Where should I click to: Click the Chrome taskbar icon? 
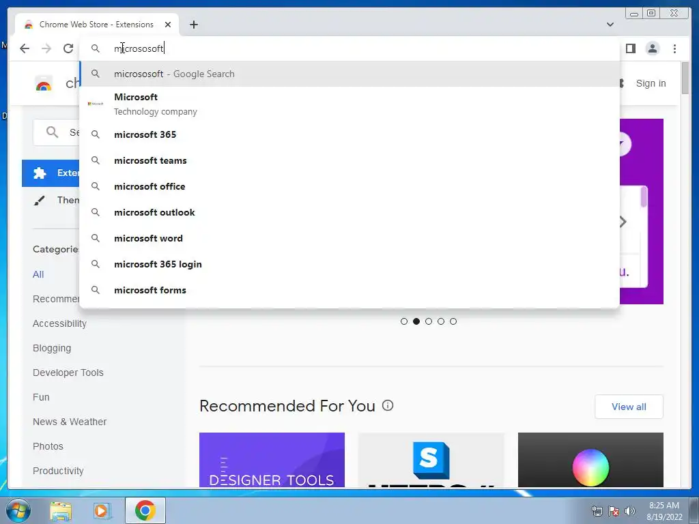point(145,510)
